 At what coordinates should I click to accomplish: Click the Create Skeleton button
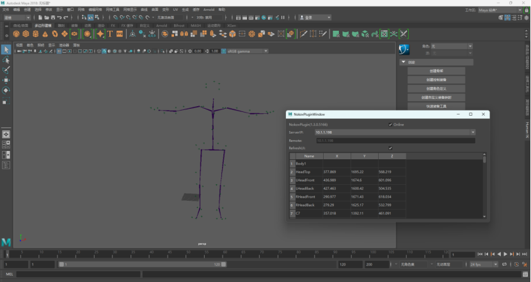436,71
